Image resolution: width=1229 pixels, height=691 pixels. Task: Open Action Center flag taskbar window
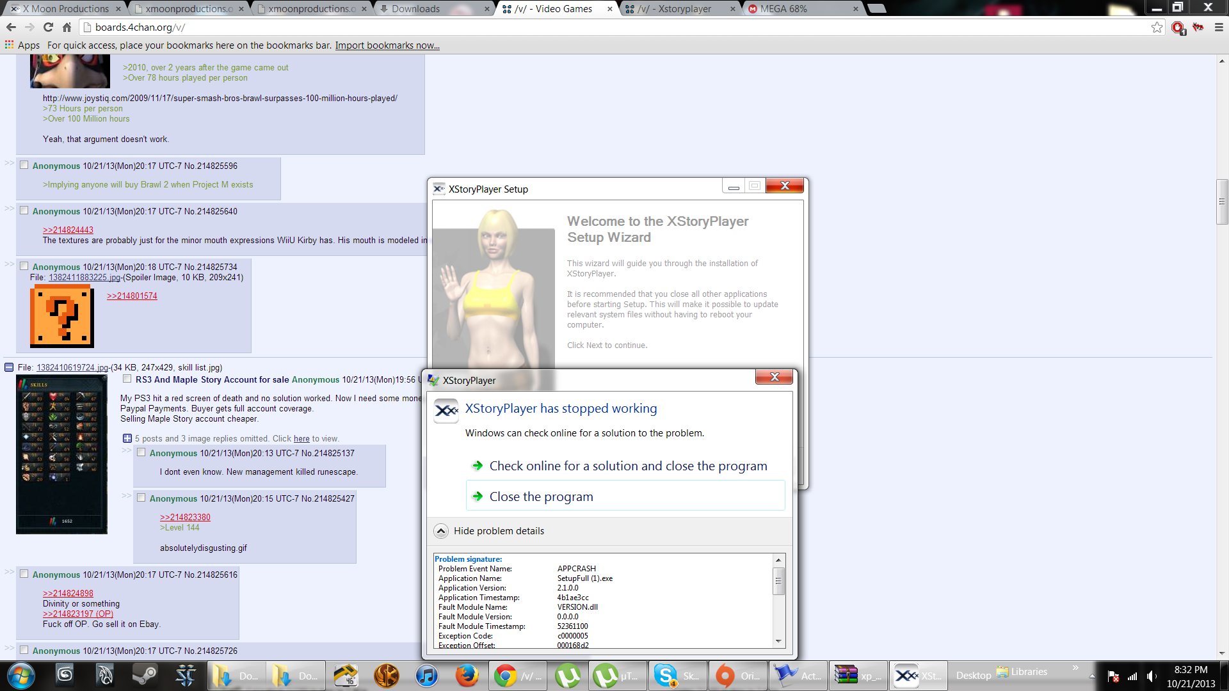pyautogui.click(x=798, y=676)
